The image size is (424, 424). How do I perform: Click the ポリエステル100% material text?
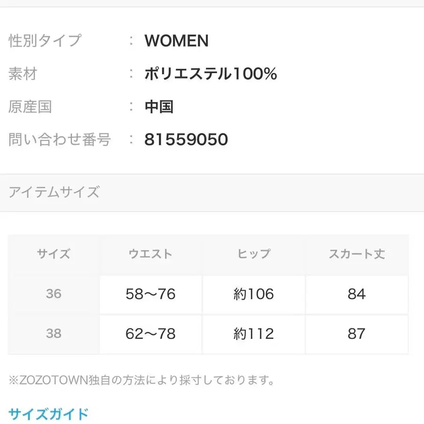(211, 73)
